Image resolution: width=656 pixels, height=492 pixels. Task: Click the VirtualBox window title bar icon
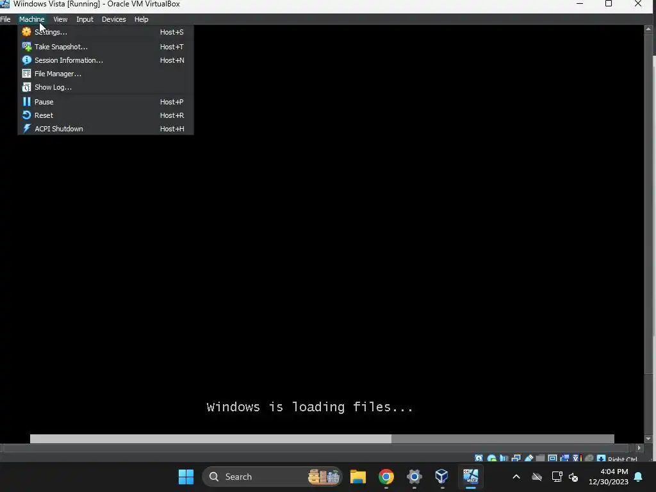(4, 4)
